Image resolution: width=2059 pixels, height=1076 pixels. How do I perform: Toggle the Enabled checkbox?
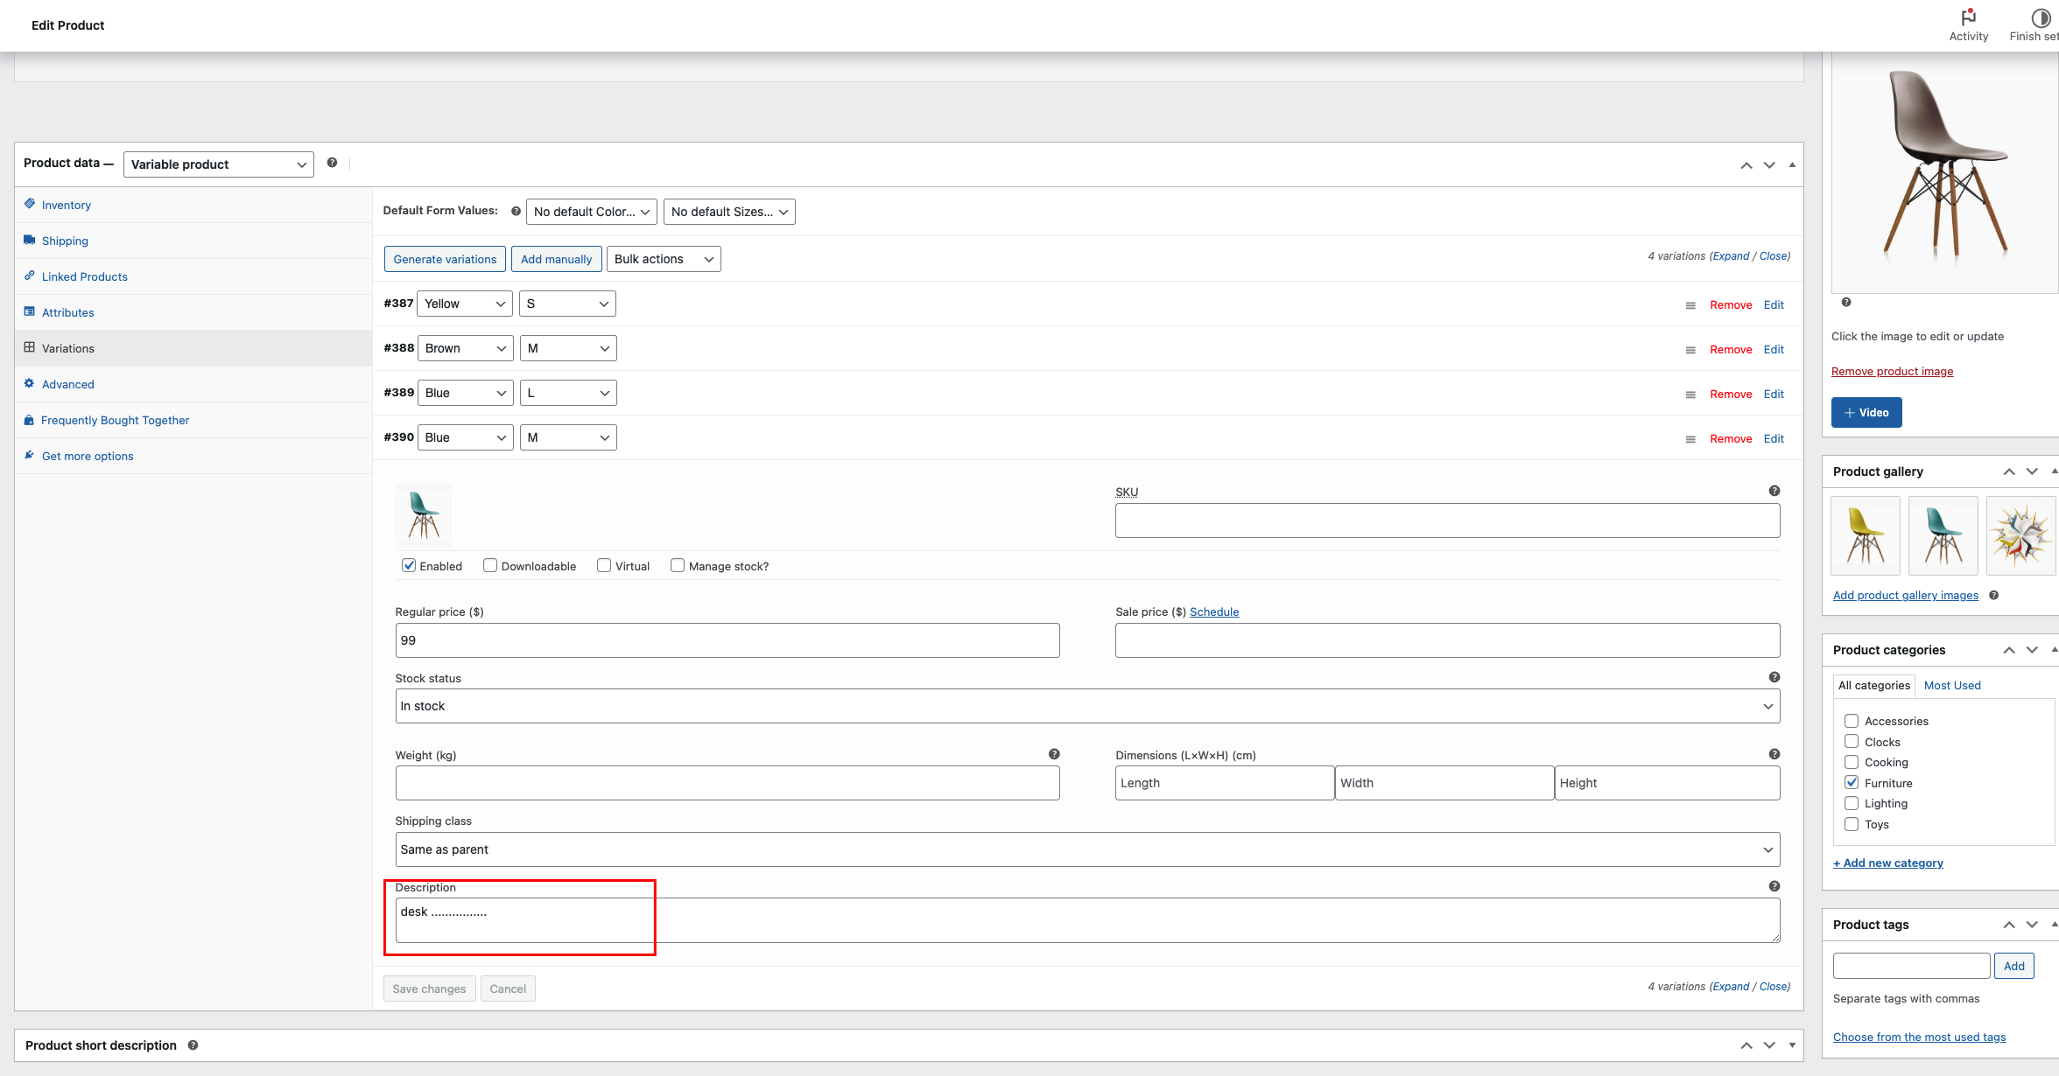[409, 565]
